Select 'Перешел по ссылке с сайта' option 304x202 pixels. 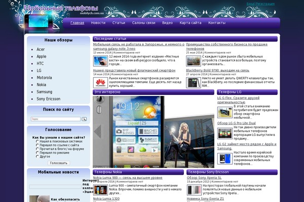point(37,145)
